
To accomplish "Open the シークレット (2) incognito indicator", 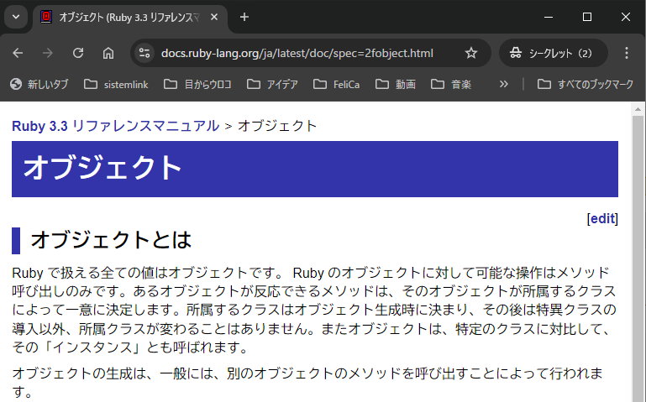I will [553, 53].
